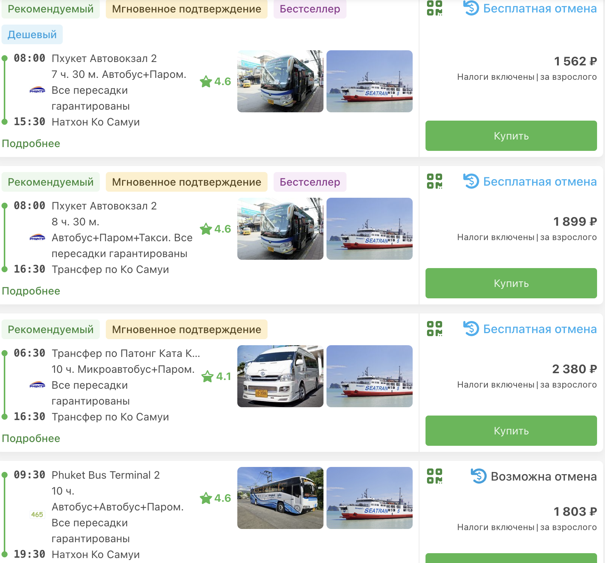Click Бестселлер badge on 1 899 ₽ offer
This screenshot has width=605, height=563.
pos(309,182)
